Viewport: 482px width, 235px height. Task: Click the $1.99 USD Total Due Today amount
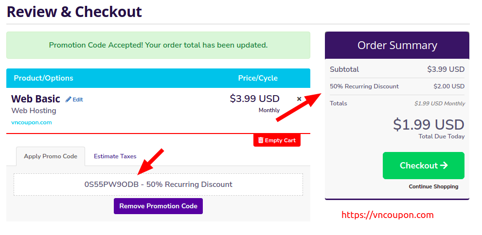[x=429, y=125]
